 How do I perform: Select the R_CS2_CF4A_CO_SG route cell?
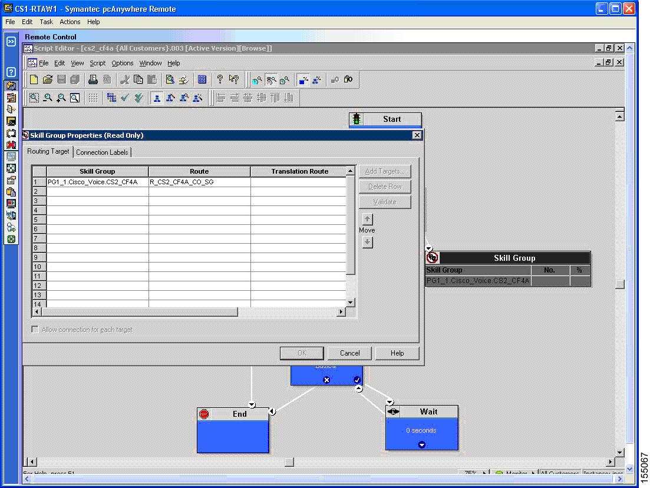(199, 182)
